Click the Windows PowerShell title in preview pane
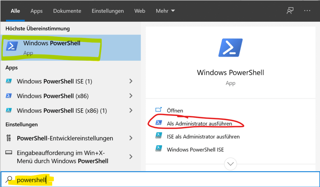 point(230,73)
